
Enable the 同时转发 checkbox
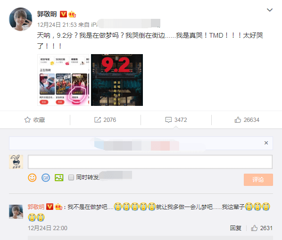(71, 177)
